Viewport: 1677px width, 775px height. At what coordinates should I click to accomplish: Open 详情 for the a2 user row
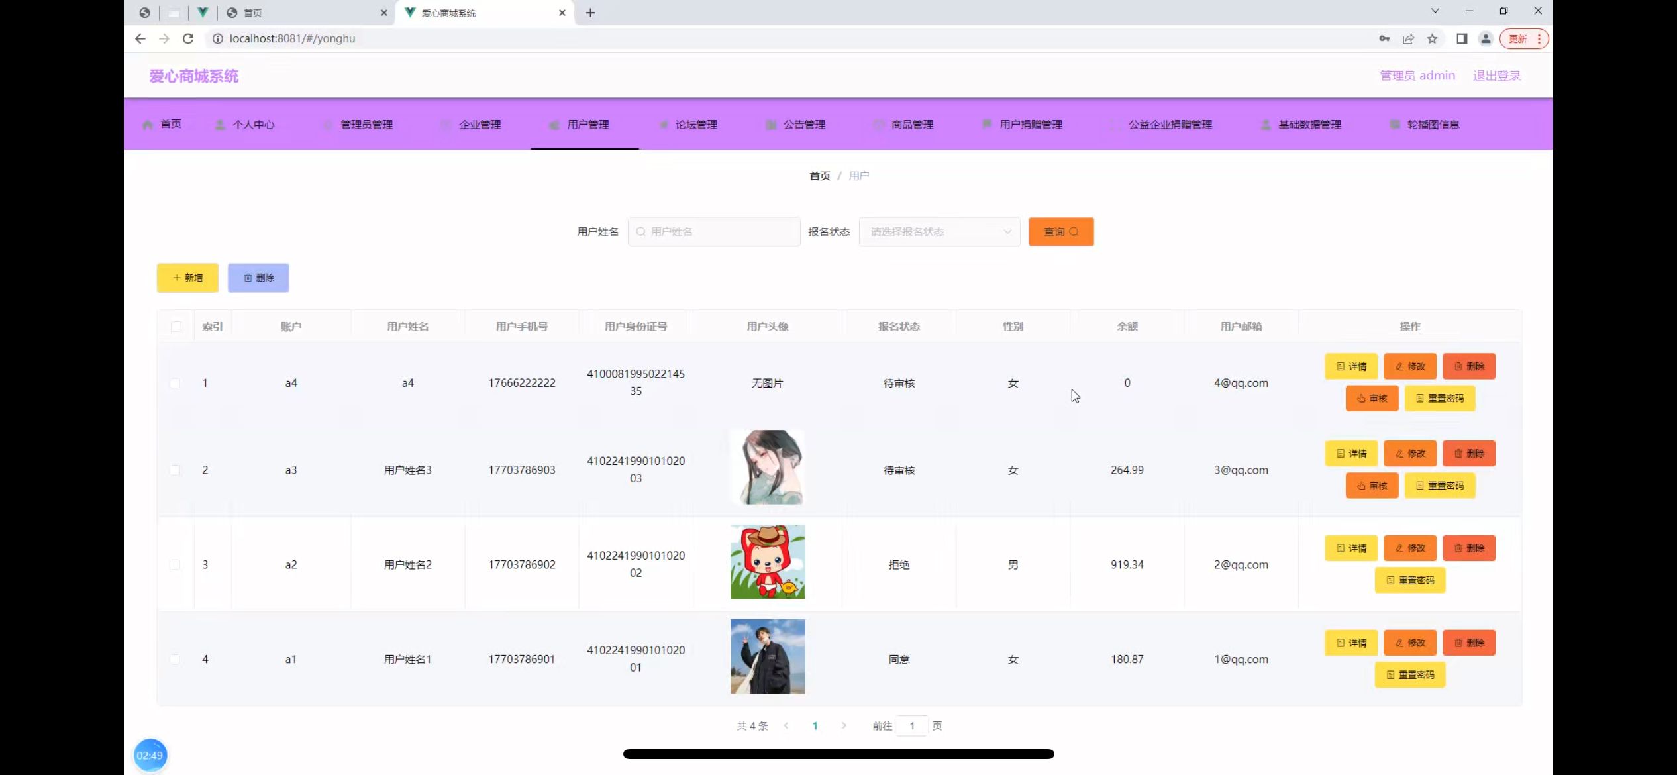(x=1351, y=548)
